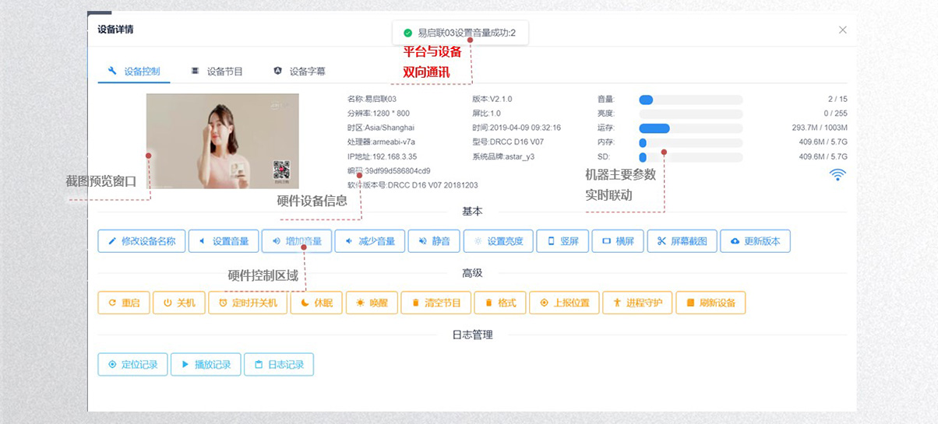The height and width of the screenshot is (424, 938).
Task: Open the 定时开关机 schedule power button
Action: (248, 303)
